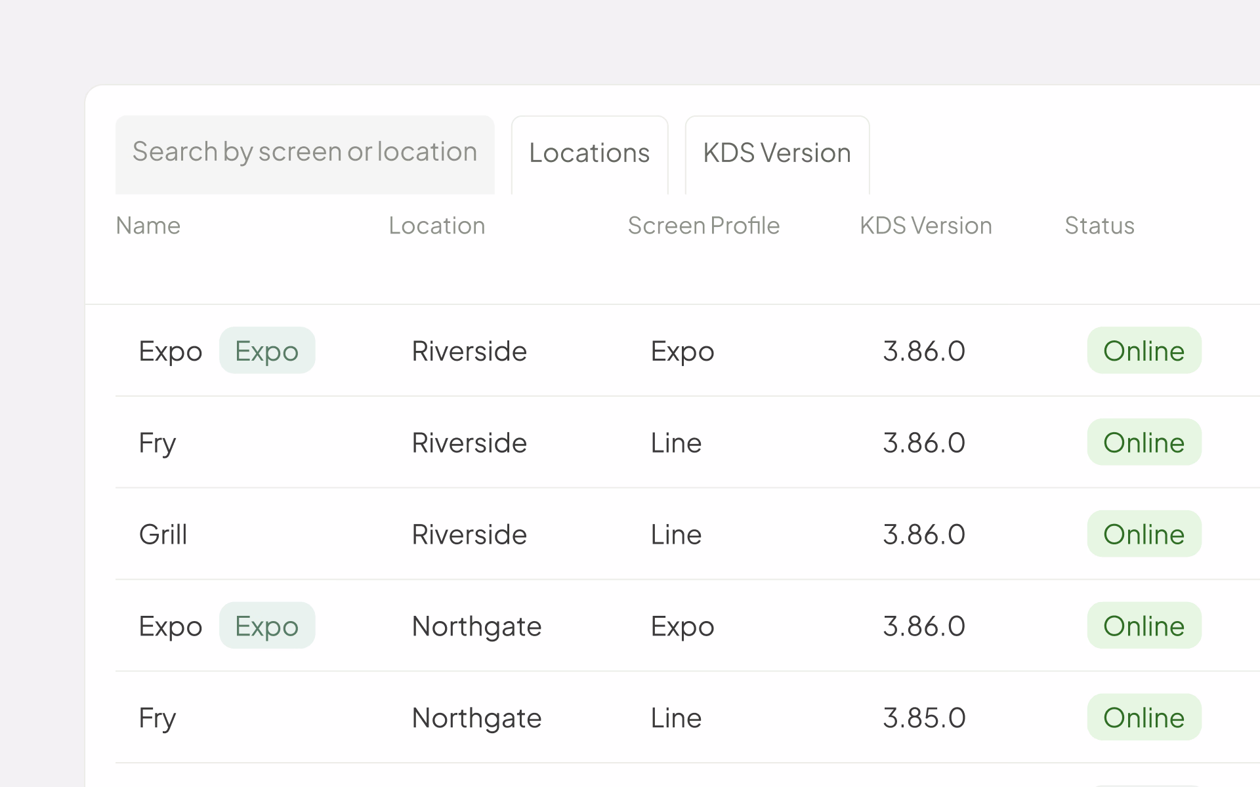The image size is (1260, 787).
Task: Select the Expo tag in the Riverside row
Action: click(x=267, y=350)
